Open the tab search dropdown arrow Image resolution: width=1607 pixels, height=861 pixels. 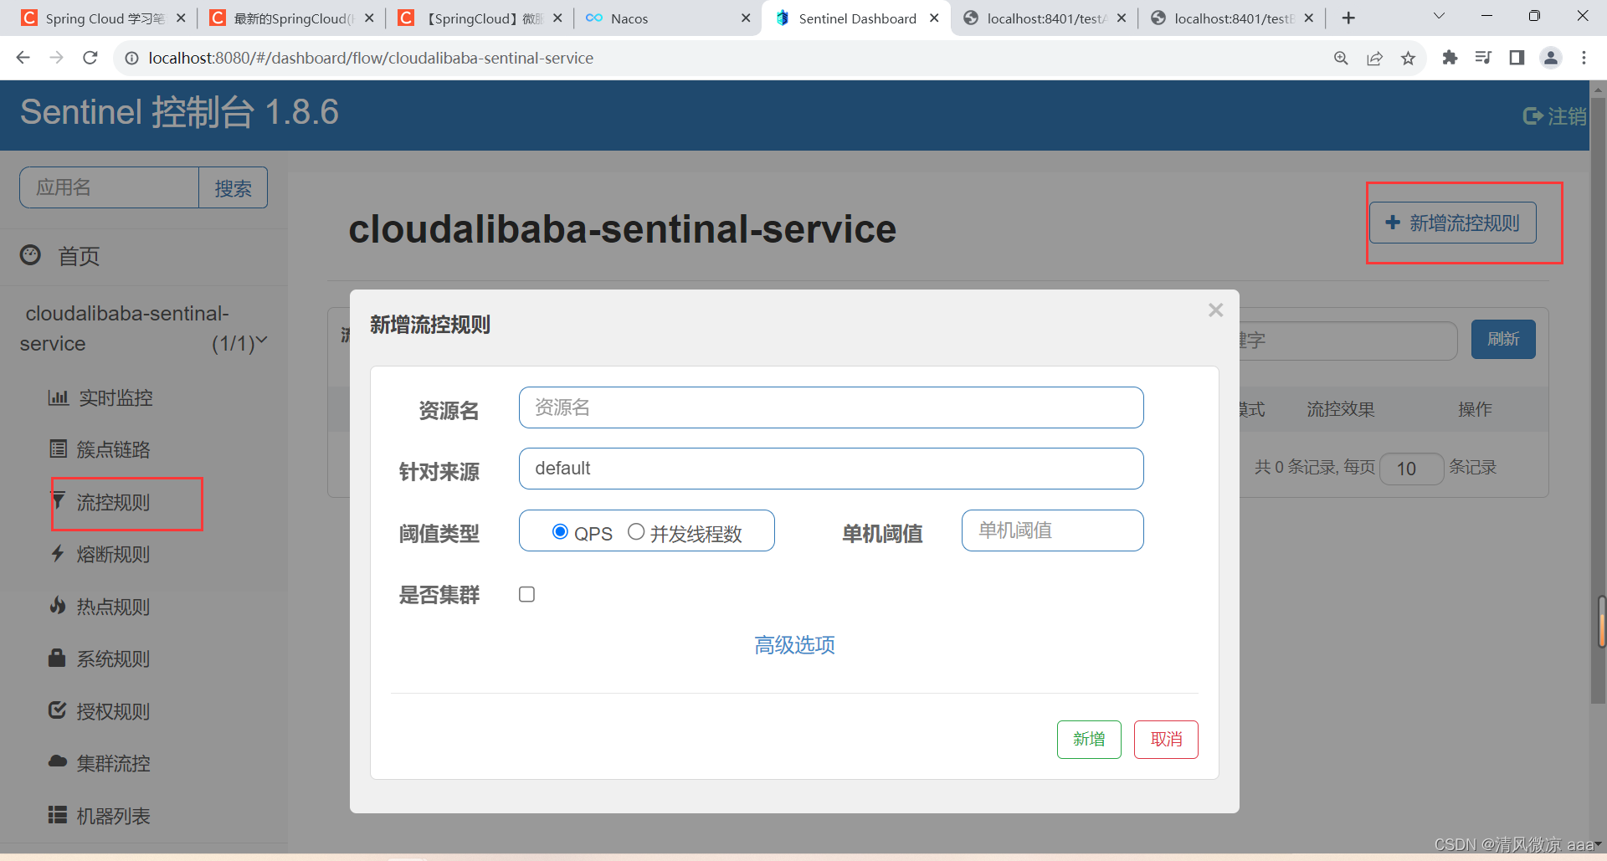[x=1439, y=16]
